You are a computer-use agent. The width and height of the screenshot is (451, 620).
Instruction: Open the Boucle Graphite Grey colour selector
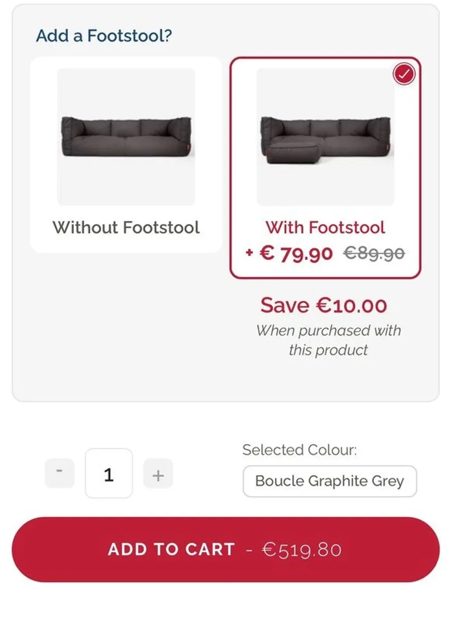point(330,481)
